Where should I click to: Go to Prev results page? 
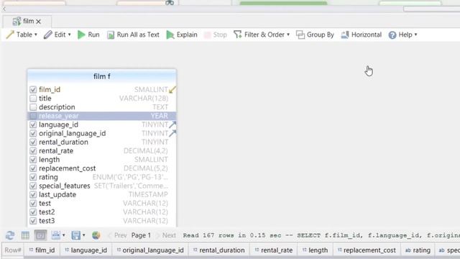[x=118, y=235]
